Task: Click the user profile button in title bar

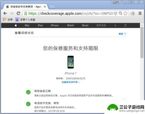Action: point(116,2)
